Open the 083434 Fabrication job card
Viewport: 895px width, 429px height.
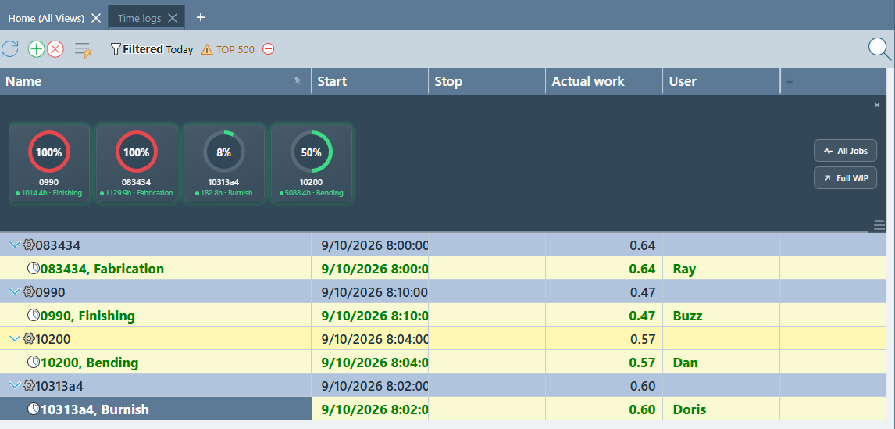137,163
